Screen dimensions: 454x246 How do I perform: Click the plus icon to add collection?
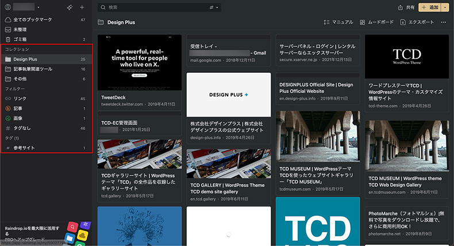click(82, 7)
